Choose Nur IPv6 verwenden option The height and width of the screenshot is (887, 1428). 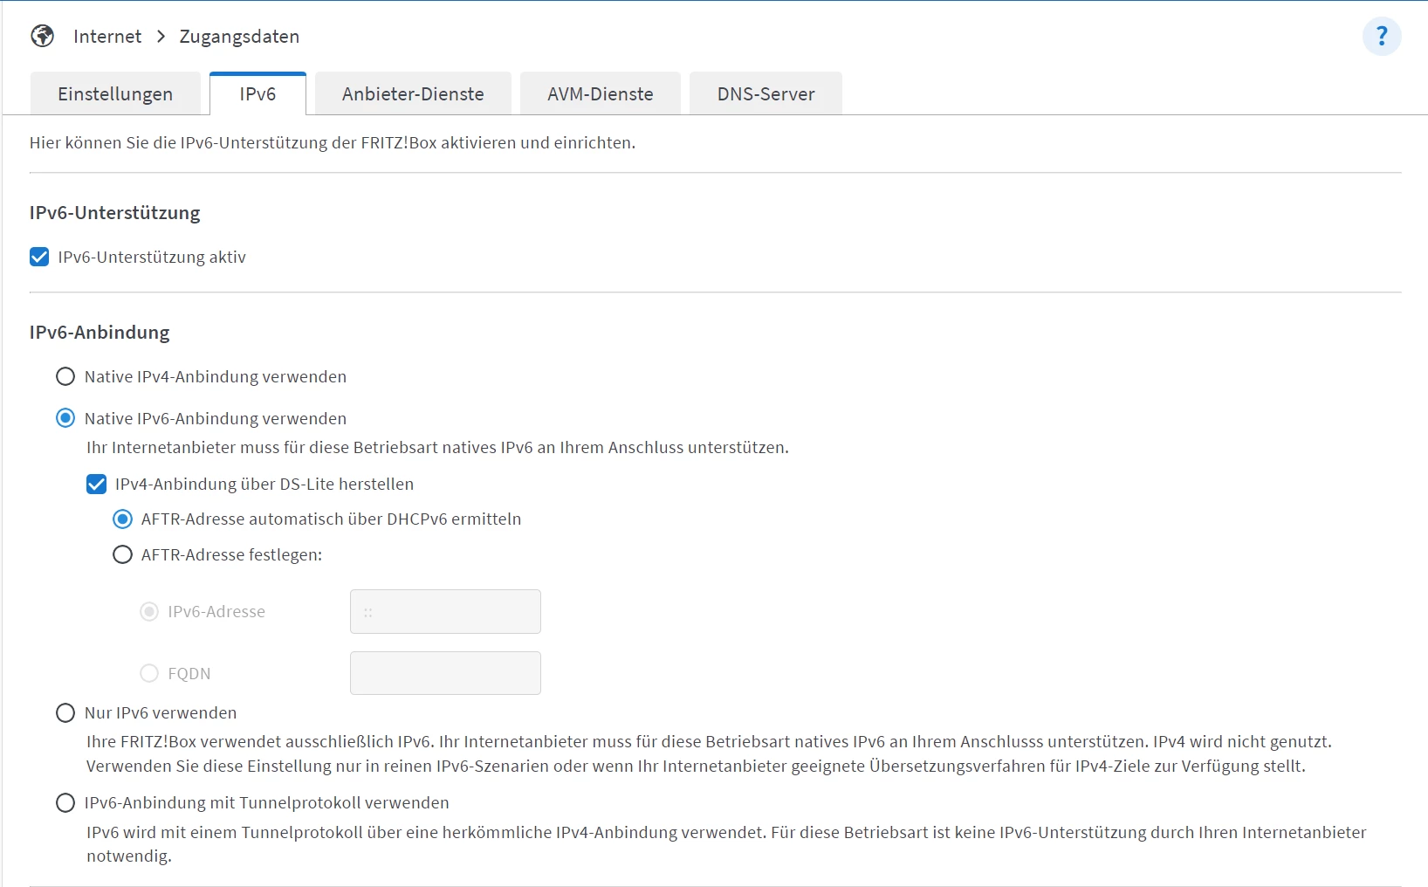[x=65, y=713]
